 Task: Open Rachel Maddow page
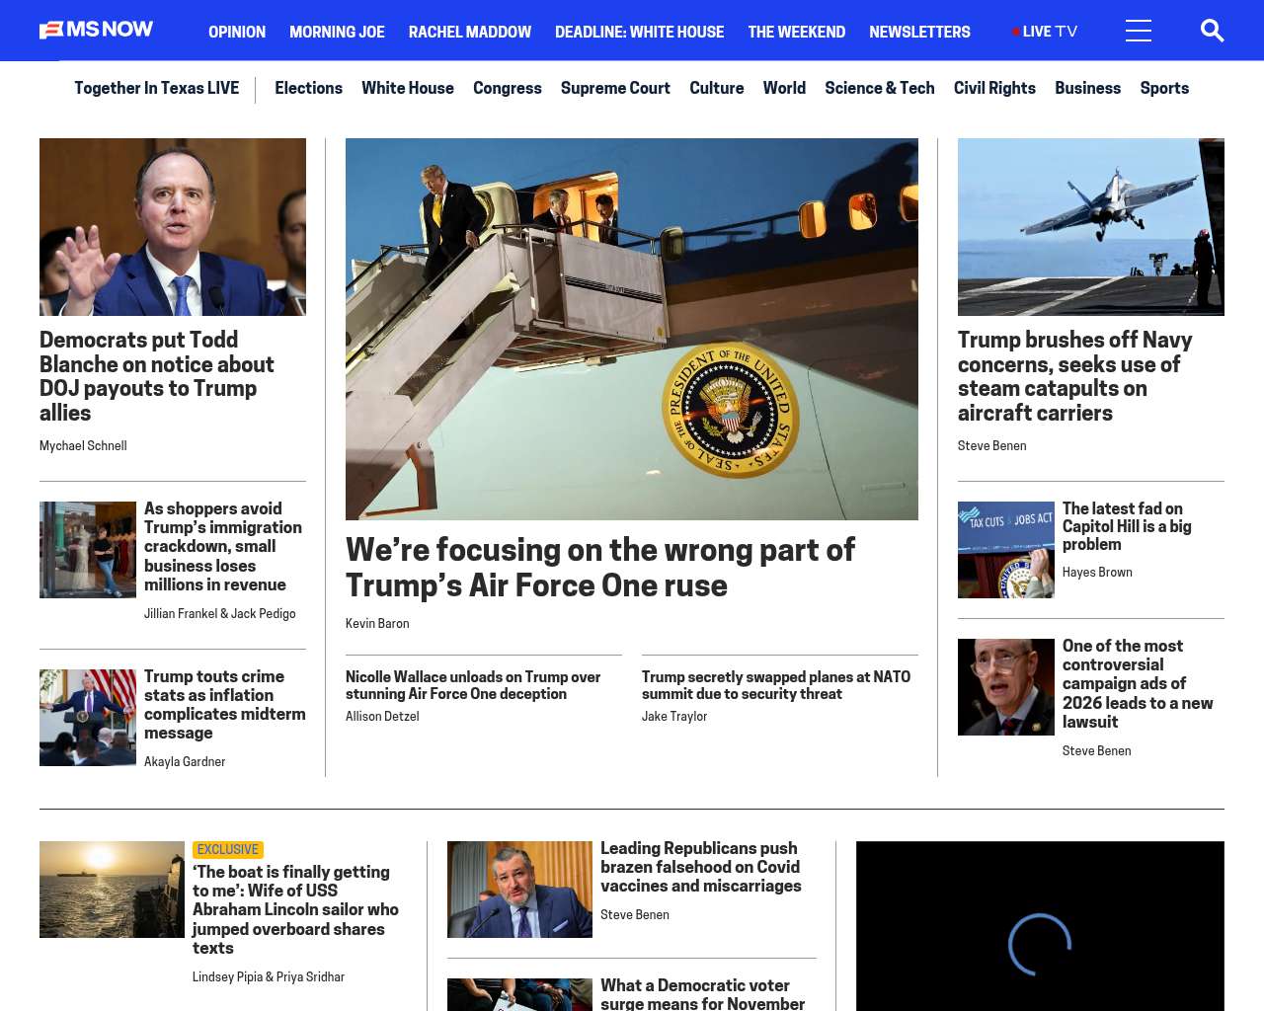click(x=470, y=32)
